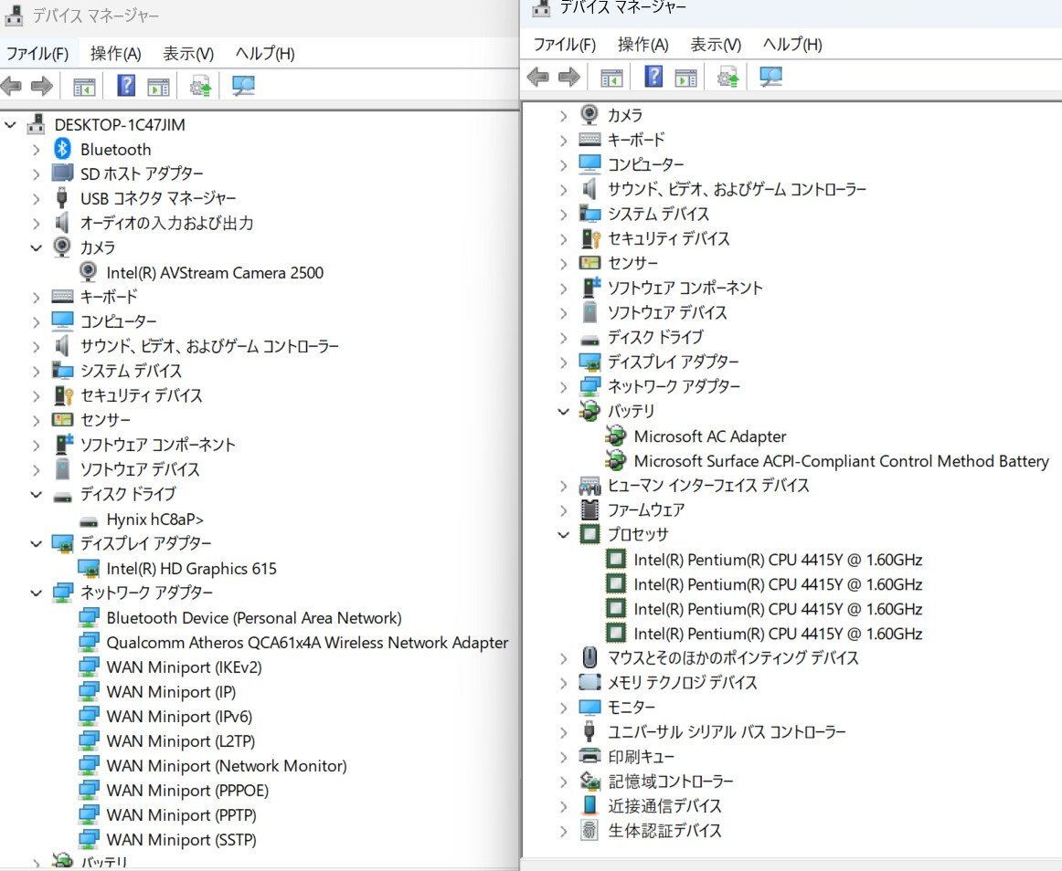Collapse the バッテリ category in right window
Image resolution: width=1062 pixels, height=871 pixels.
click(563, 411)
